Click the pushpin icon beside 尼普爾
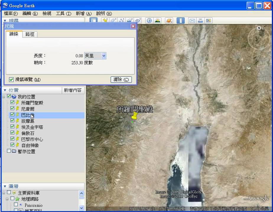The width and height of the screenshot is (273, 212). (x=17, y=109)
